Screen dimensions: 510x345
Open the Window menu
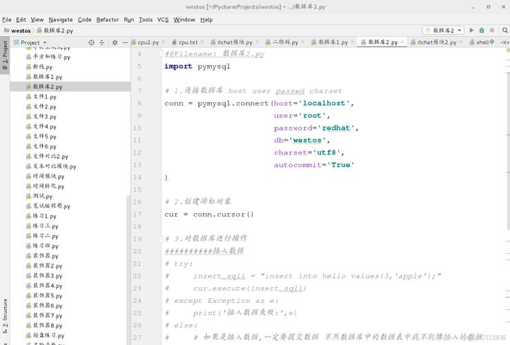(184, 19)
